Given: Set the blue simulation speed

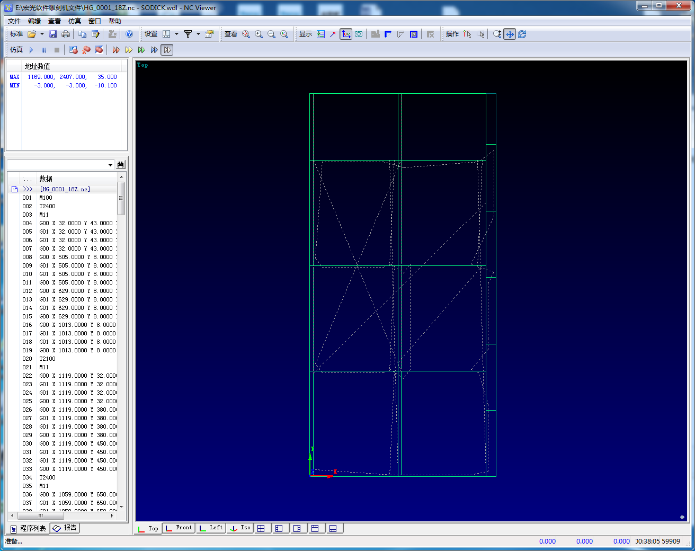Looking at the screenshot, I should [x=154, y=50].
